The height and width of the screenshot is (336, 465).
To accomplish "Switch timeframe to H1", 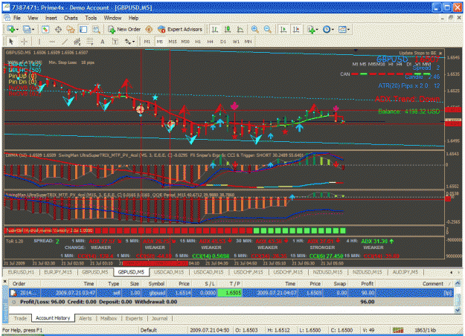I will click(198, 42).
